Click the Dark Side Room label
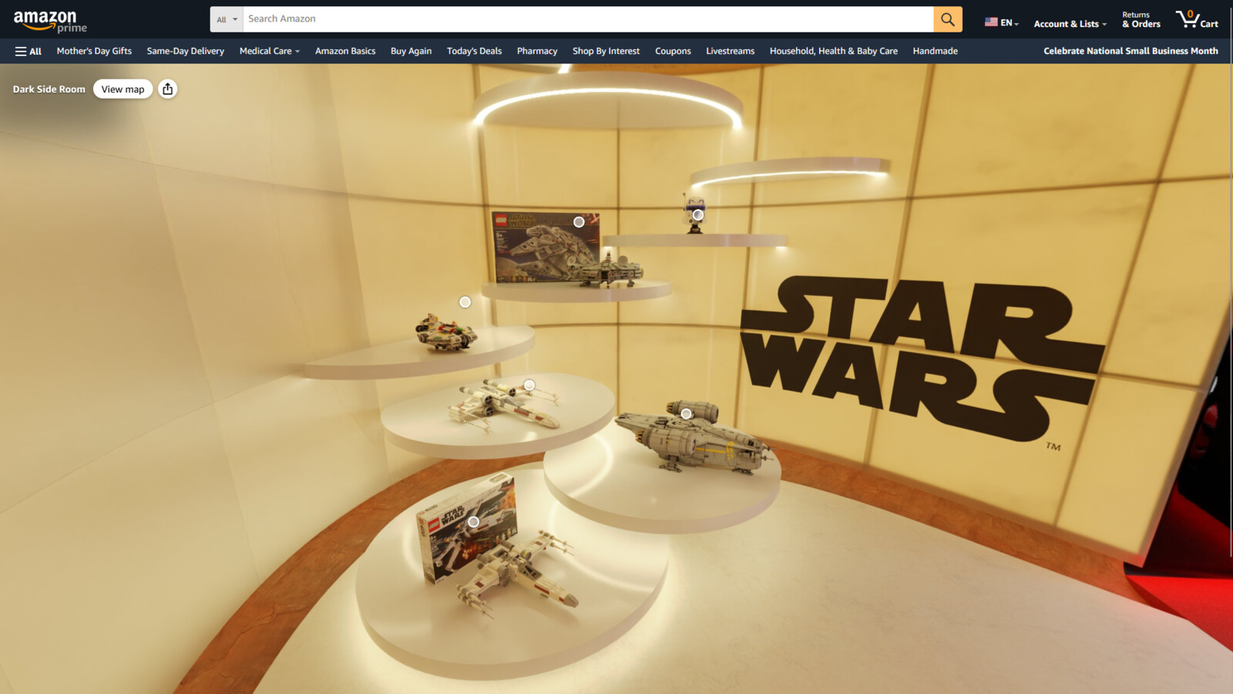 (49, 89)
